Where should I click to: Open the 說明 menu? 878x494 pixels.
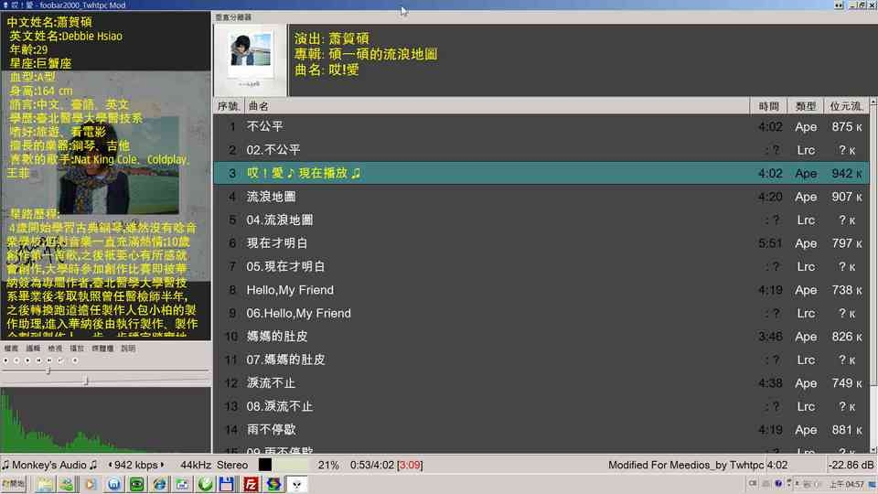click(x=128, y=349)
